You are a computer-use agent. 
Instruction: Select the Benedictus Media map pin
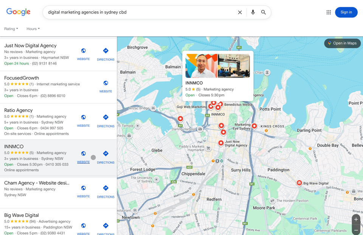coord(220,104)
